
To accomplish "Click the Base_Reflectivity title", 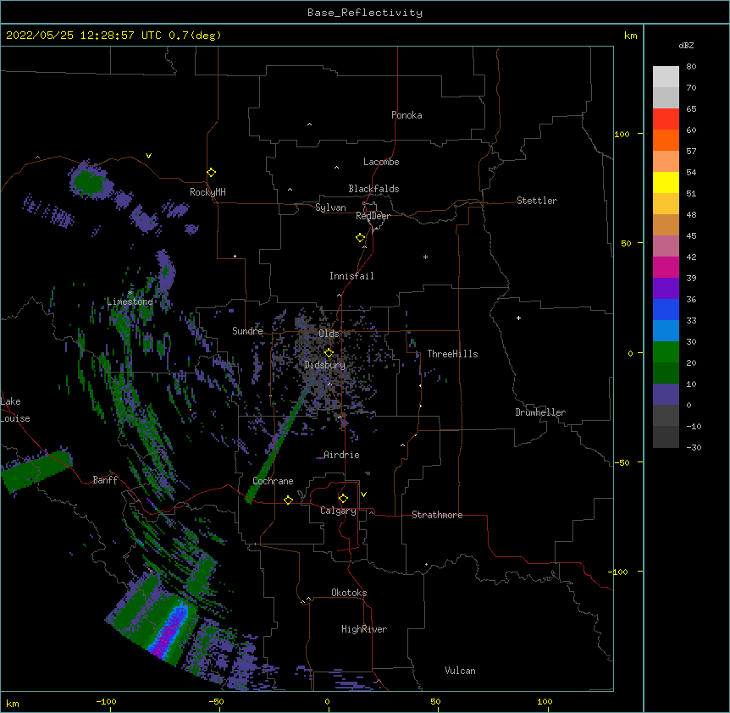I will point(365,13).
